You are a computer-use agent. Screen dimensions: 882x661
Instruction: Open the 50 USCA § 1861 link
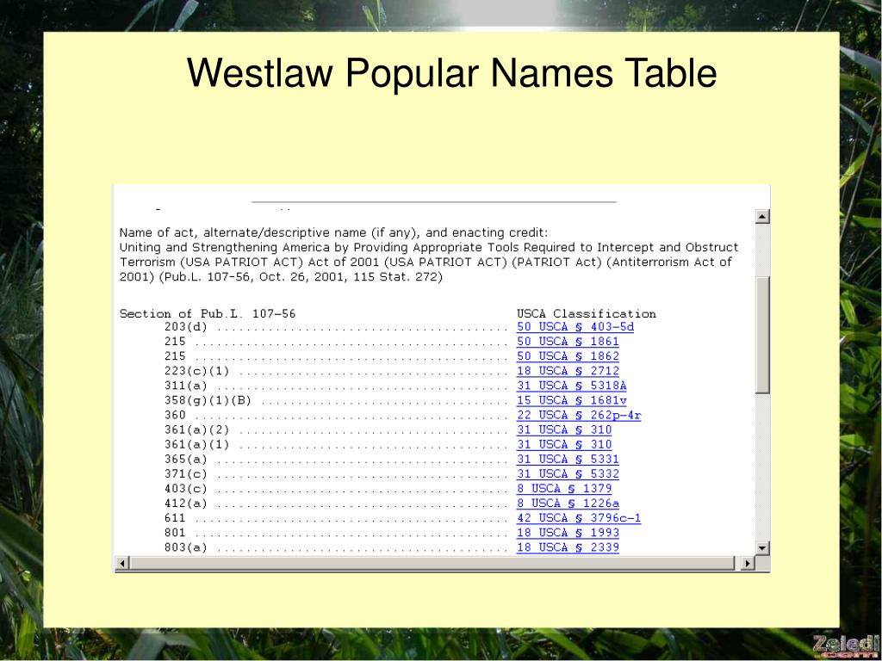coord(568,341)
